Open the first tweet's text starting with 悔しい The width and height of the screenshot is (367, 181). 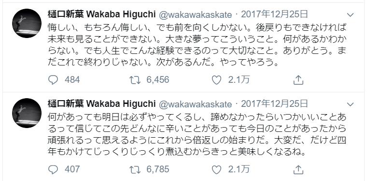coord(197,45)
